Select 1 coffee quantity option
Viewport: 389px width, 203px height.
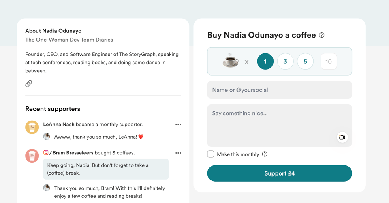pos(265,61)
